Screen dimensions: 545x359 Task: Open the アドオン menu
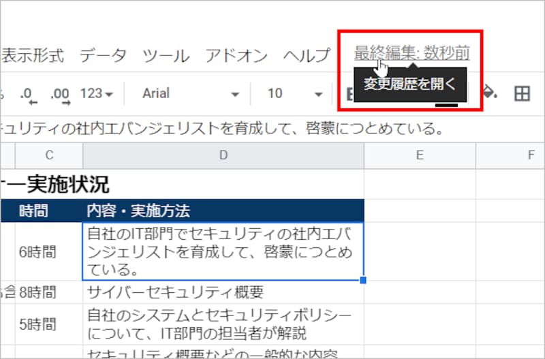point(236,56)
